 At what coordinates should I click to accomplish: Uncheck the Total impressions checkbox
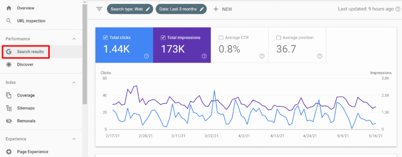[x=163, y=38]
